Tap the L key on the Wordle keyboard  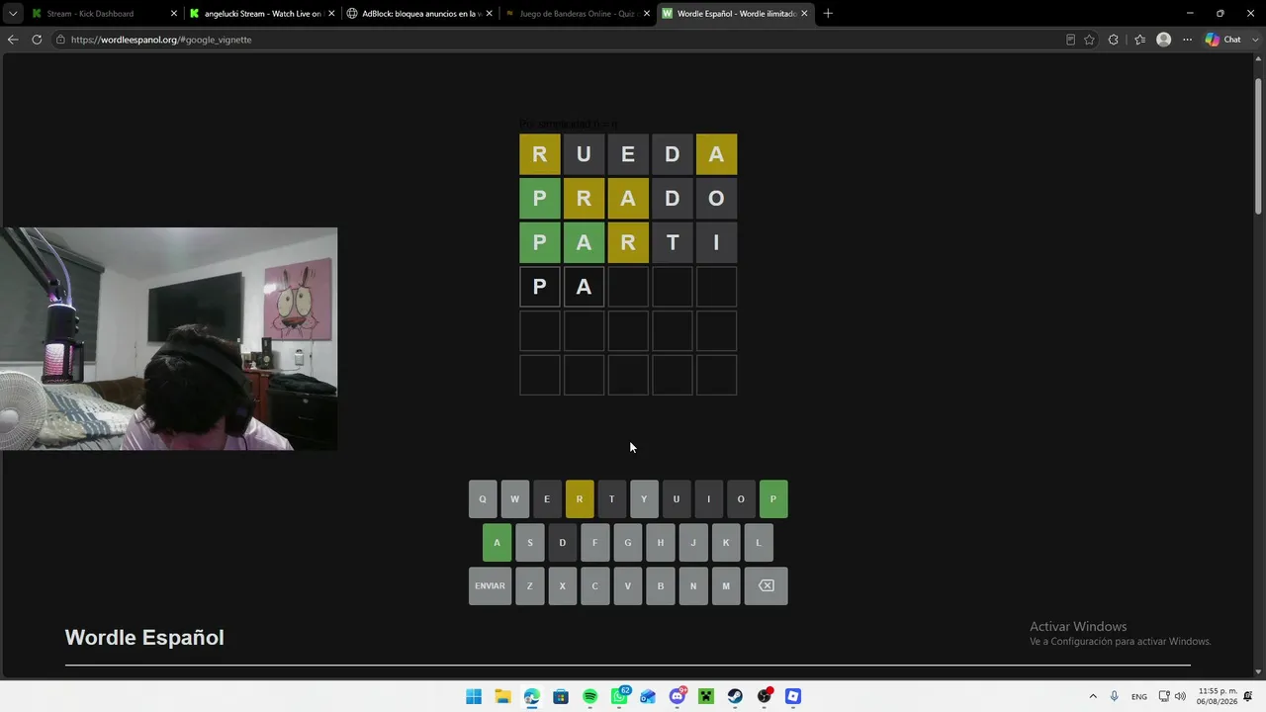(759, 543)
